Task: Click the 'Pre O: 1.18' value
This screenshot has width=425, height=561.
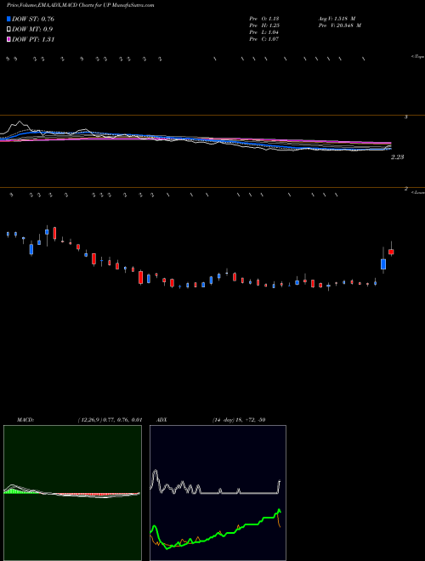Action: pos(264,19)
